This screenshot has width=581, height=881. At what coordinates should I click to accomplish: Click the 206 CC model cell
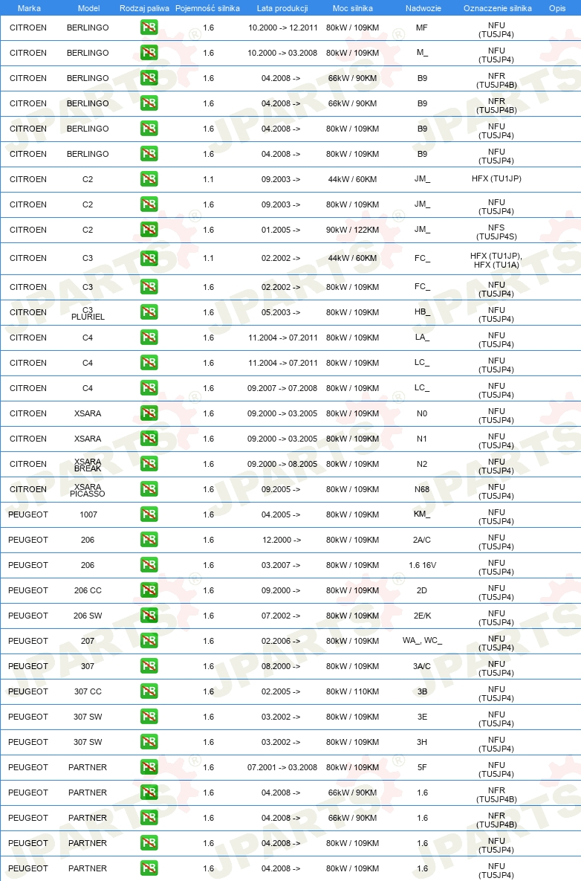[x=88, y=590]
